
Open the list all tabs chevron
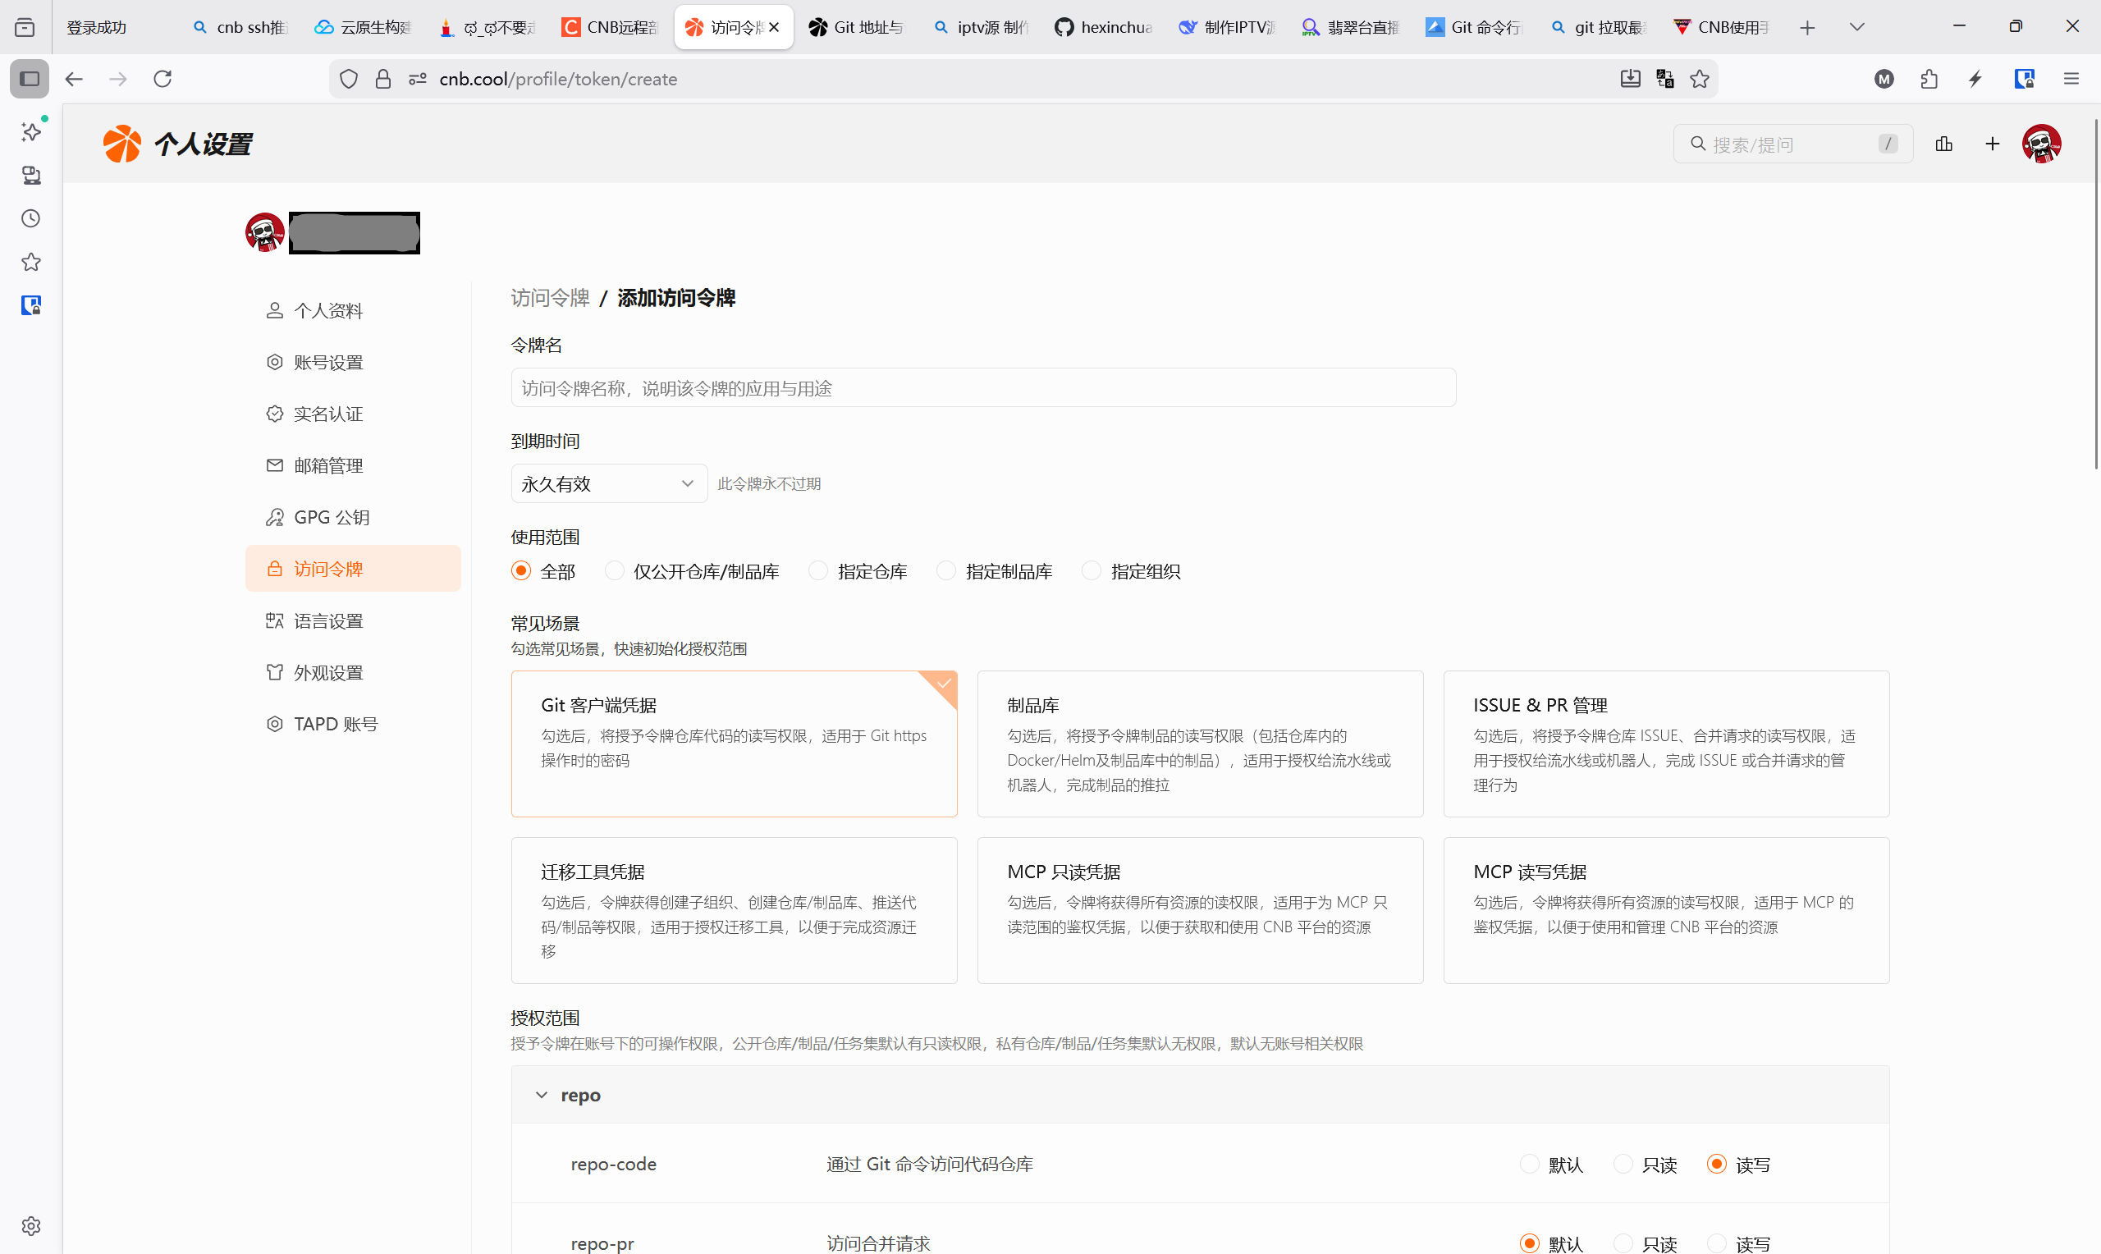click(x=1857, y=27)
